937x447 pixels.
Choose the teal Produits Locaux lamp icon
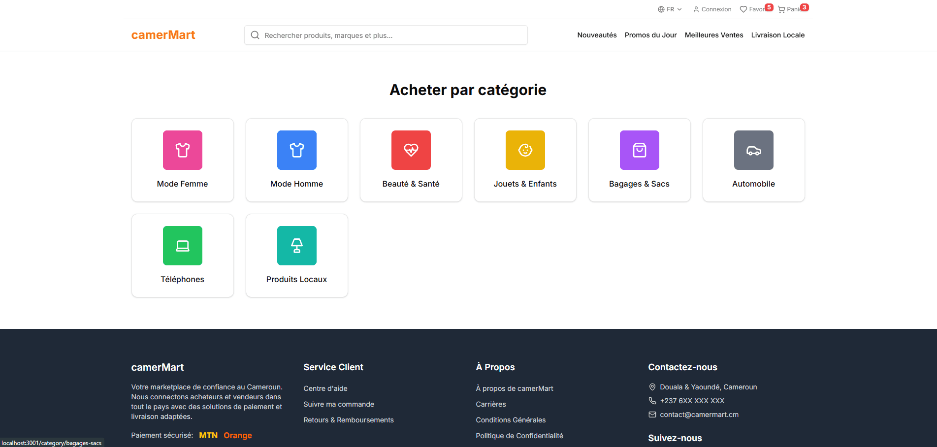point(296,246)
